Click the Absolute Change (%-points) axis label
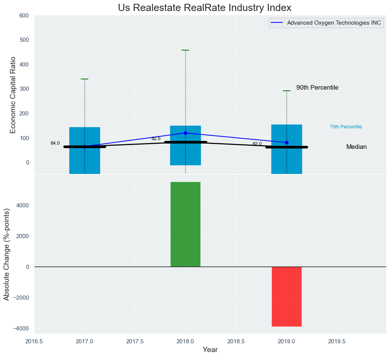Image resolution: width=390 pixels, height=357 pixels. click(6, 254)
